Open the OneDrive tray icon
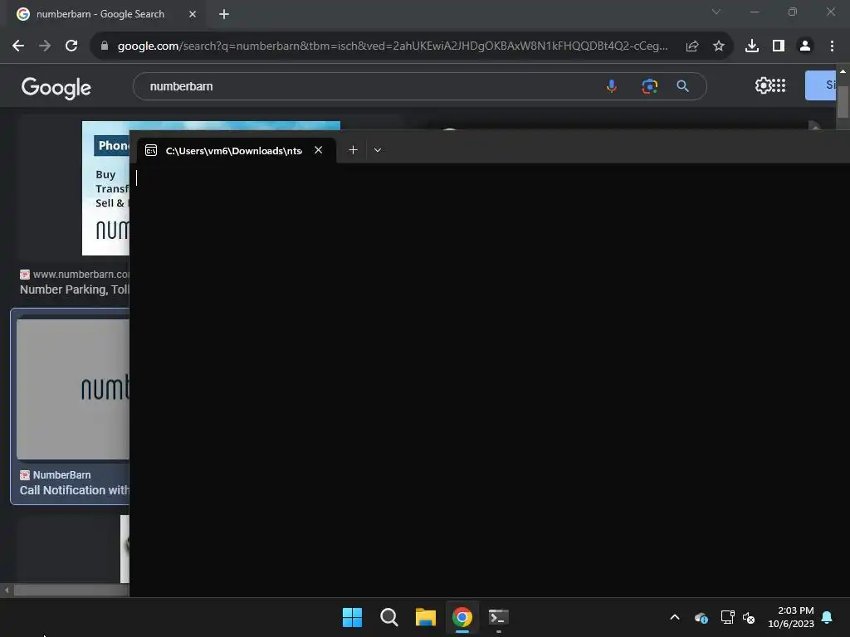Viewport: 850px width, 637px height. point(701,617)
